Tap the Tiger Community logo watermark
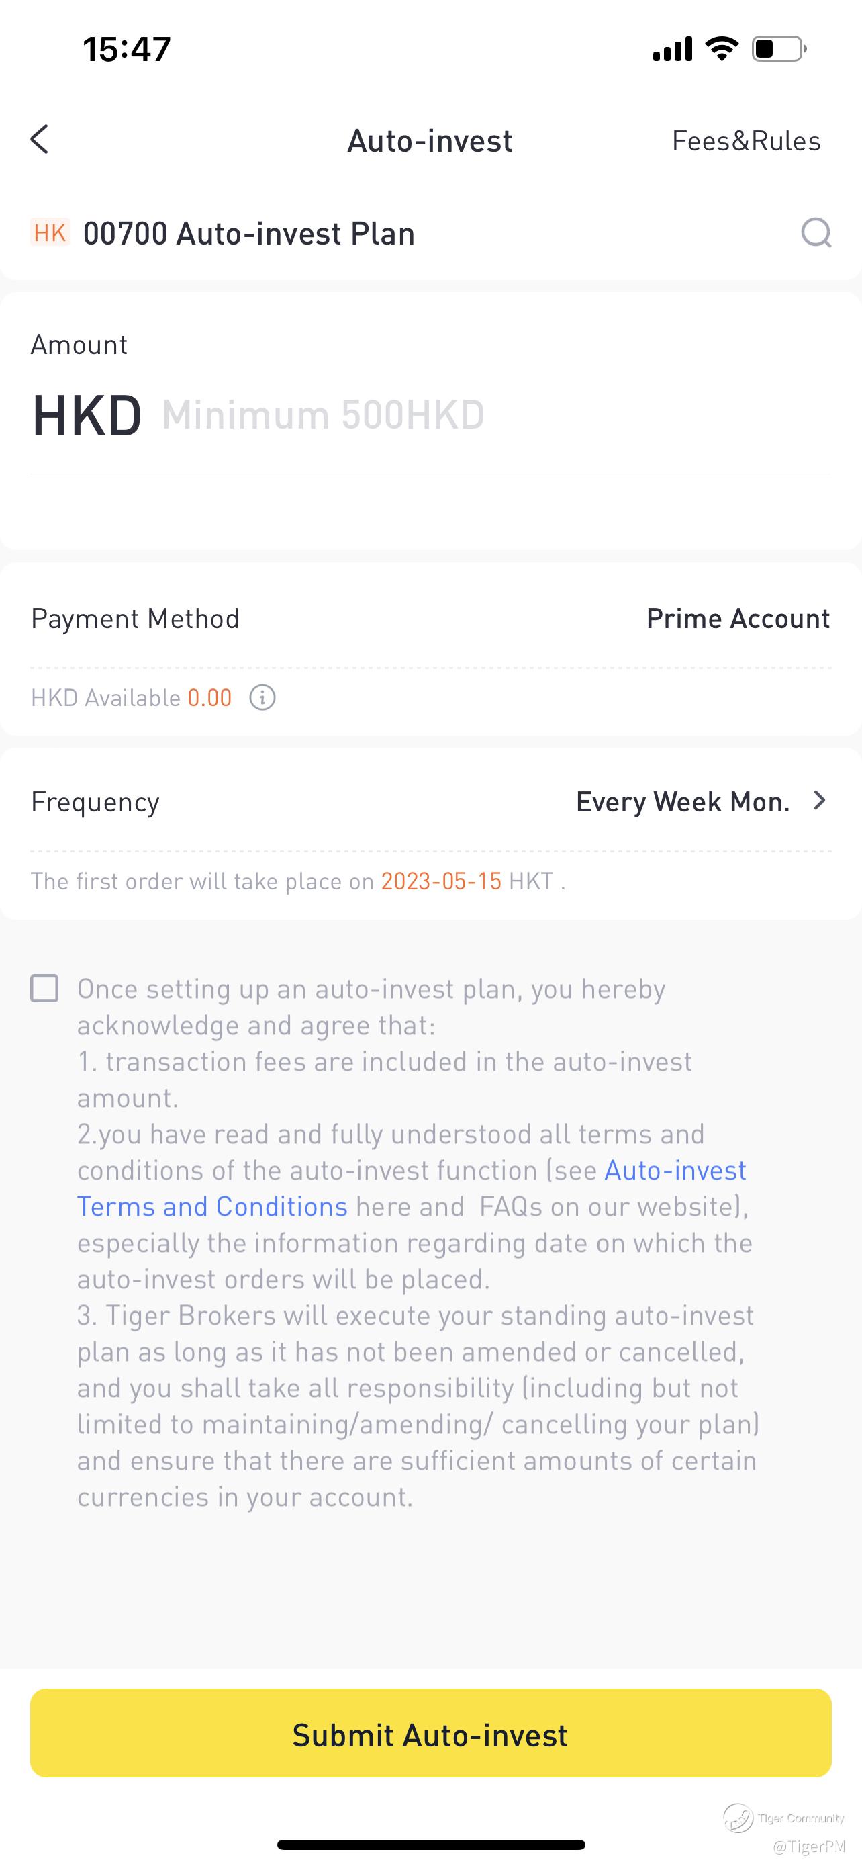The width and height of the screenshot is (862, 1866). [738, 1818]
